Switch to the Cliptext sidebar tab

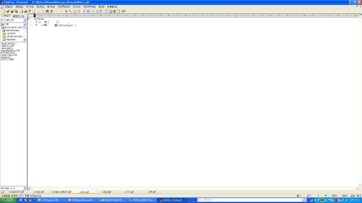(x=18, y=16)
